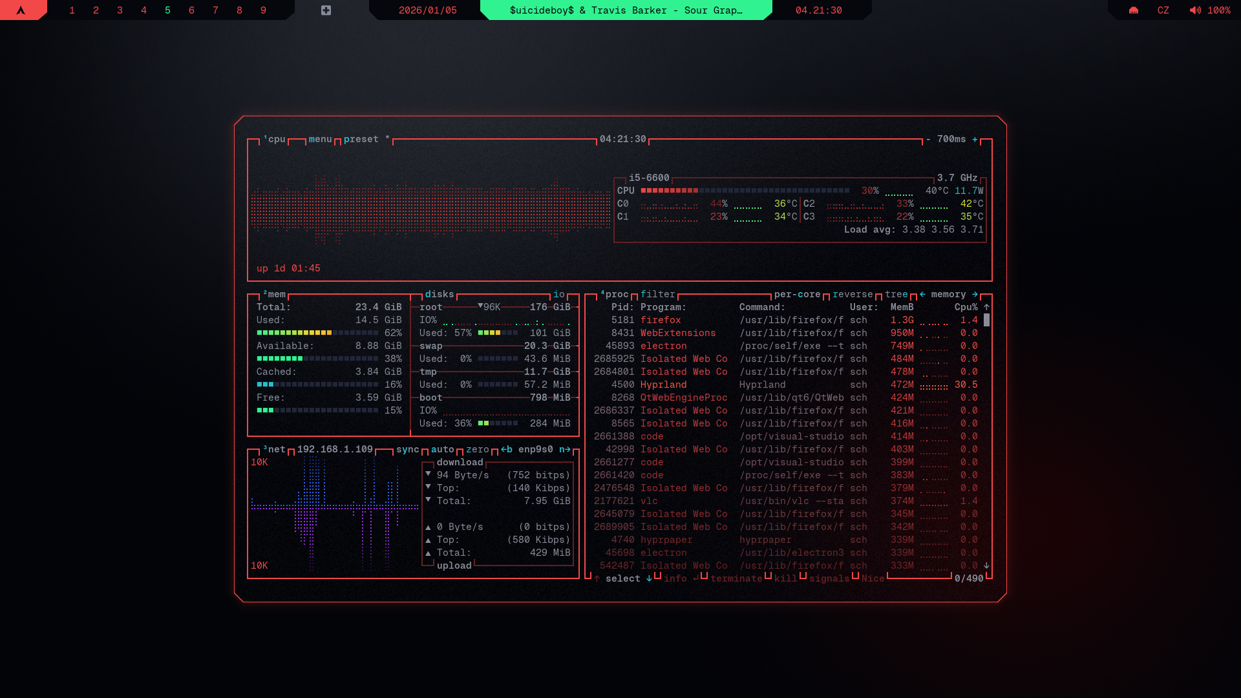This screenshot has width=1241, height=698.
Task: Toggle disks io mode
Action: tap(558, 295)
